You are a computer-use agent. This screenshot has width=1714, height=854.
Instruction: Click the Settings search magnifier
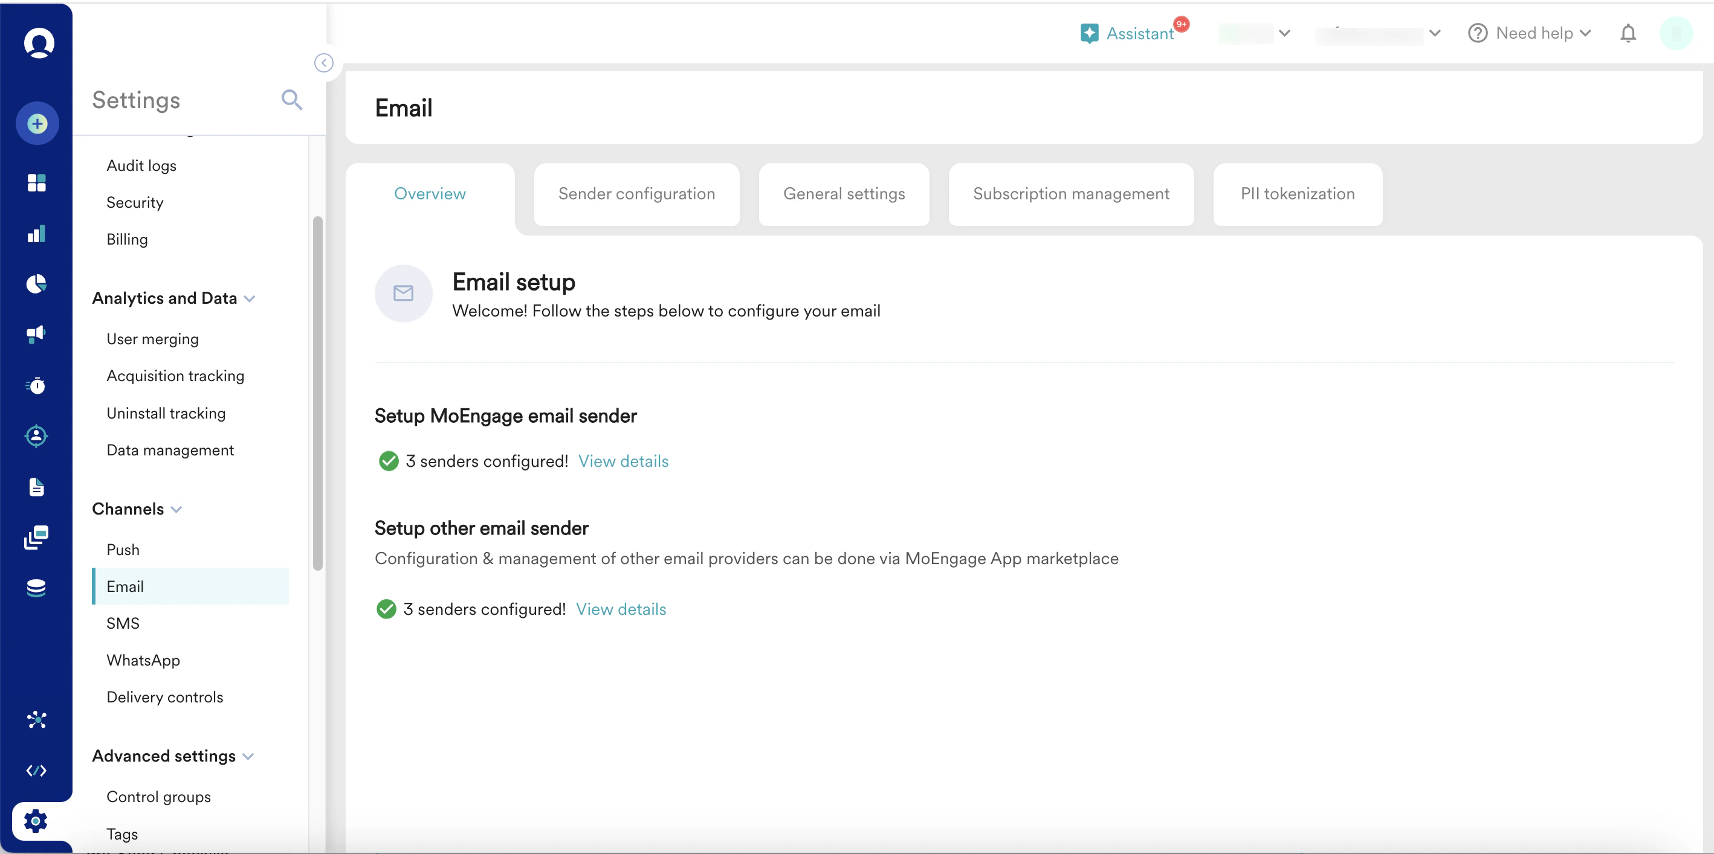(291, 100)
